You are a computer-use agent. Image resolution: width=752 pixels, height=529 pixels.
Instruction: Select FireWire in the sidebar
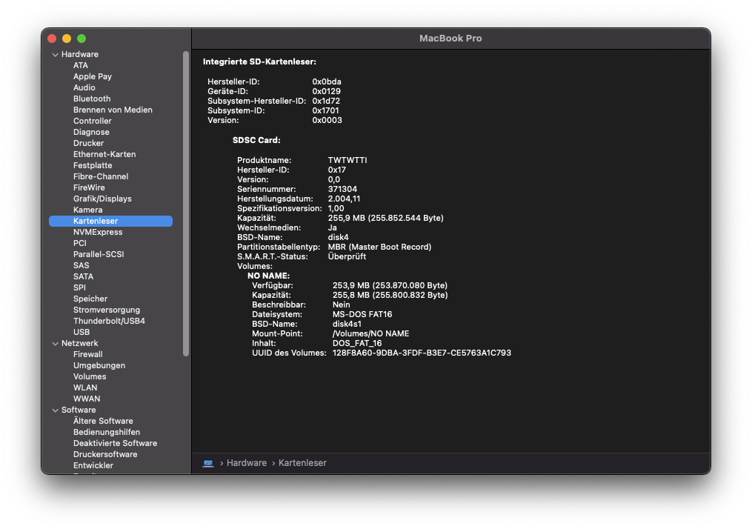click(89, 187)
